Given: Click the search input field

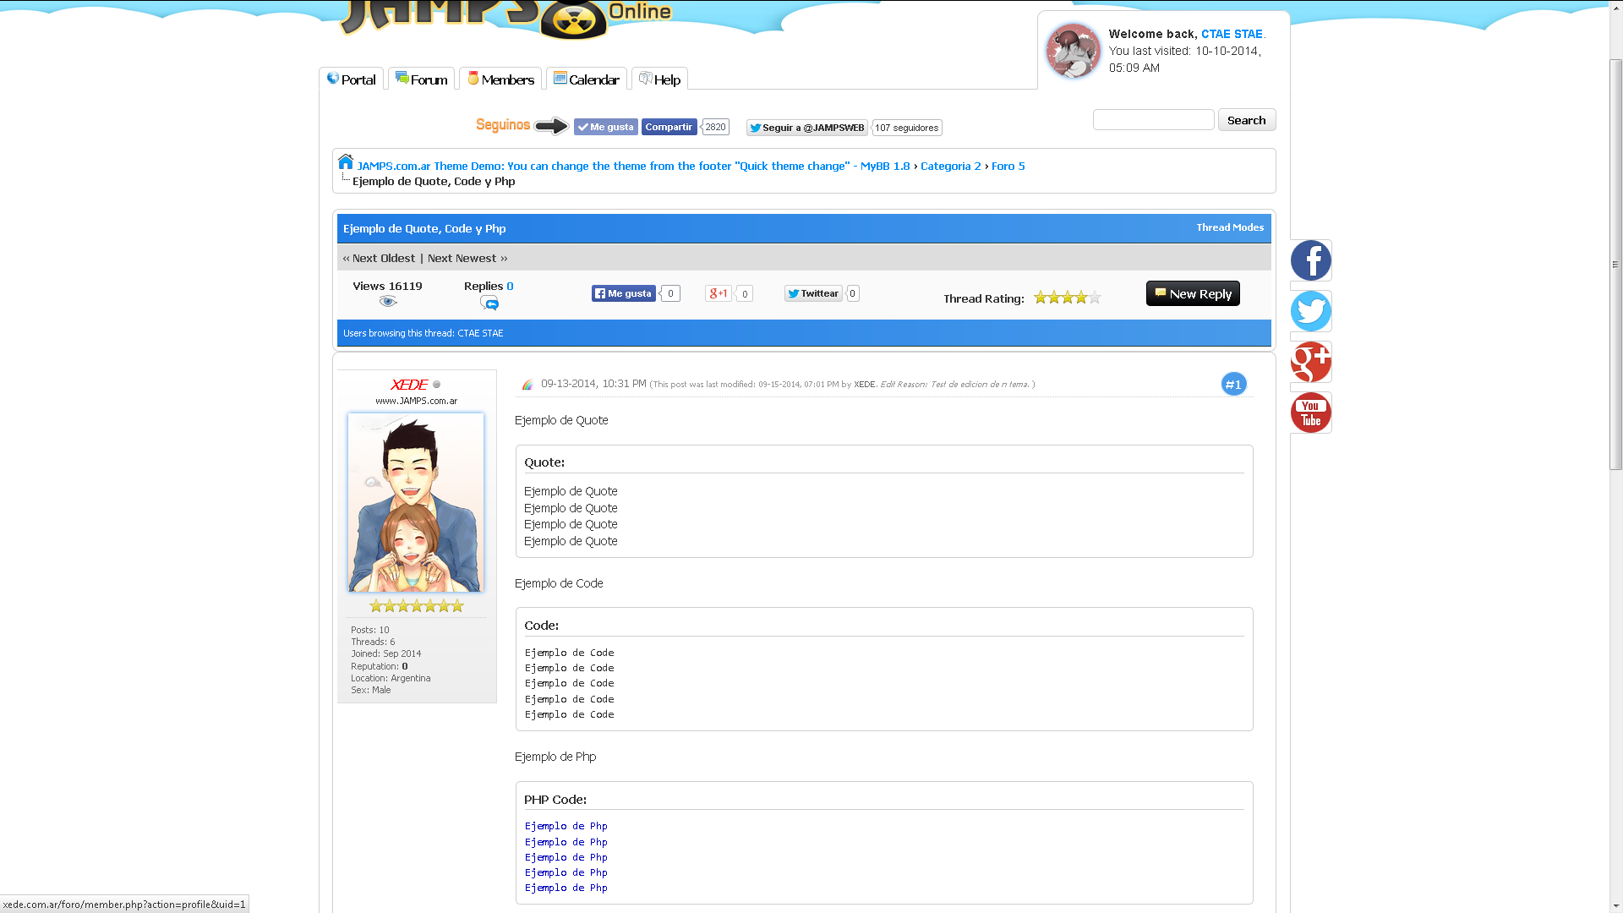Looking at the screenshot, I should tap(1153, 120).
